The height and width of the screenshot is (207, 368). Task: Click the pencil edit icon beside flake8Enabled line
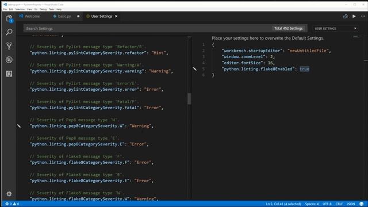(194, 69)
